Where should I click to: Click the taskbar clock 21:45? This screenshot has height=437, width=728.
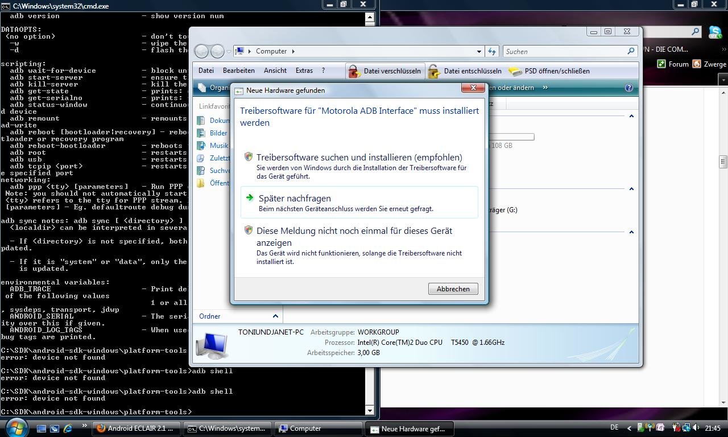(x=713, y=428)
